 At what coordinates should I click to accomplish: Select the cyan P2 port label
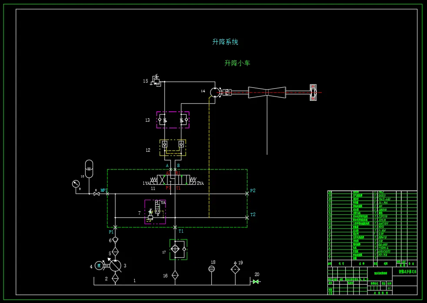click(x=253, y=190)
